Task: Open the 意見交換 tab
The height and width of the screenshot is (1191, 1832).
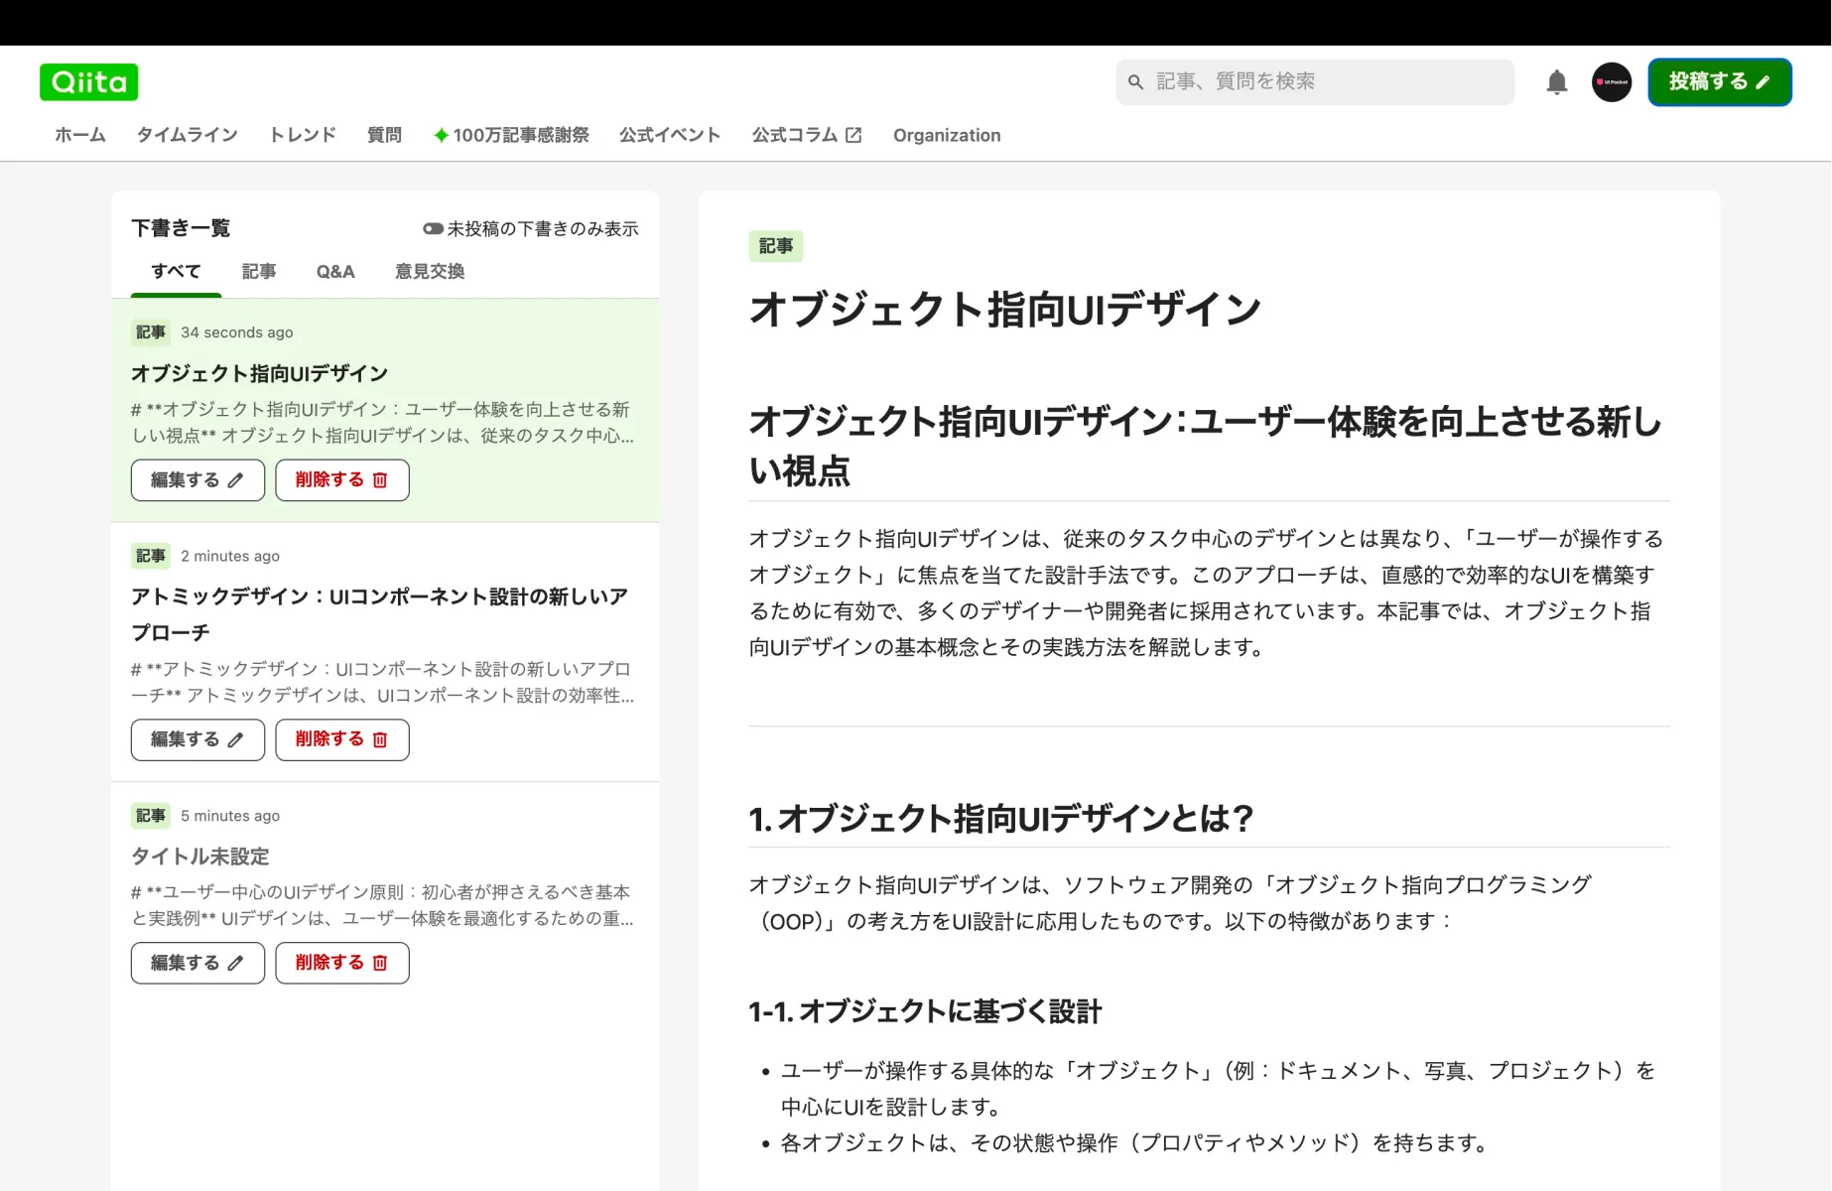Action: (428, 271)
